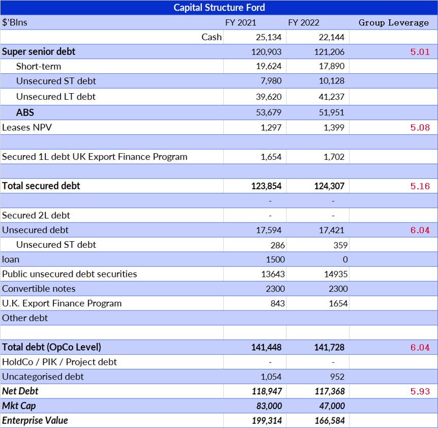Select Total debt (OpCo Level) label

[51, 347]
